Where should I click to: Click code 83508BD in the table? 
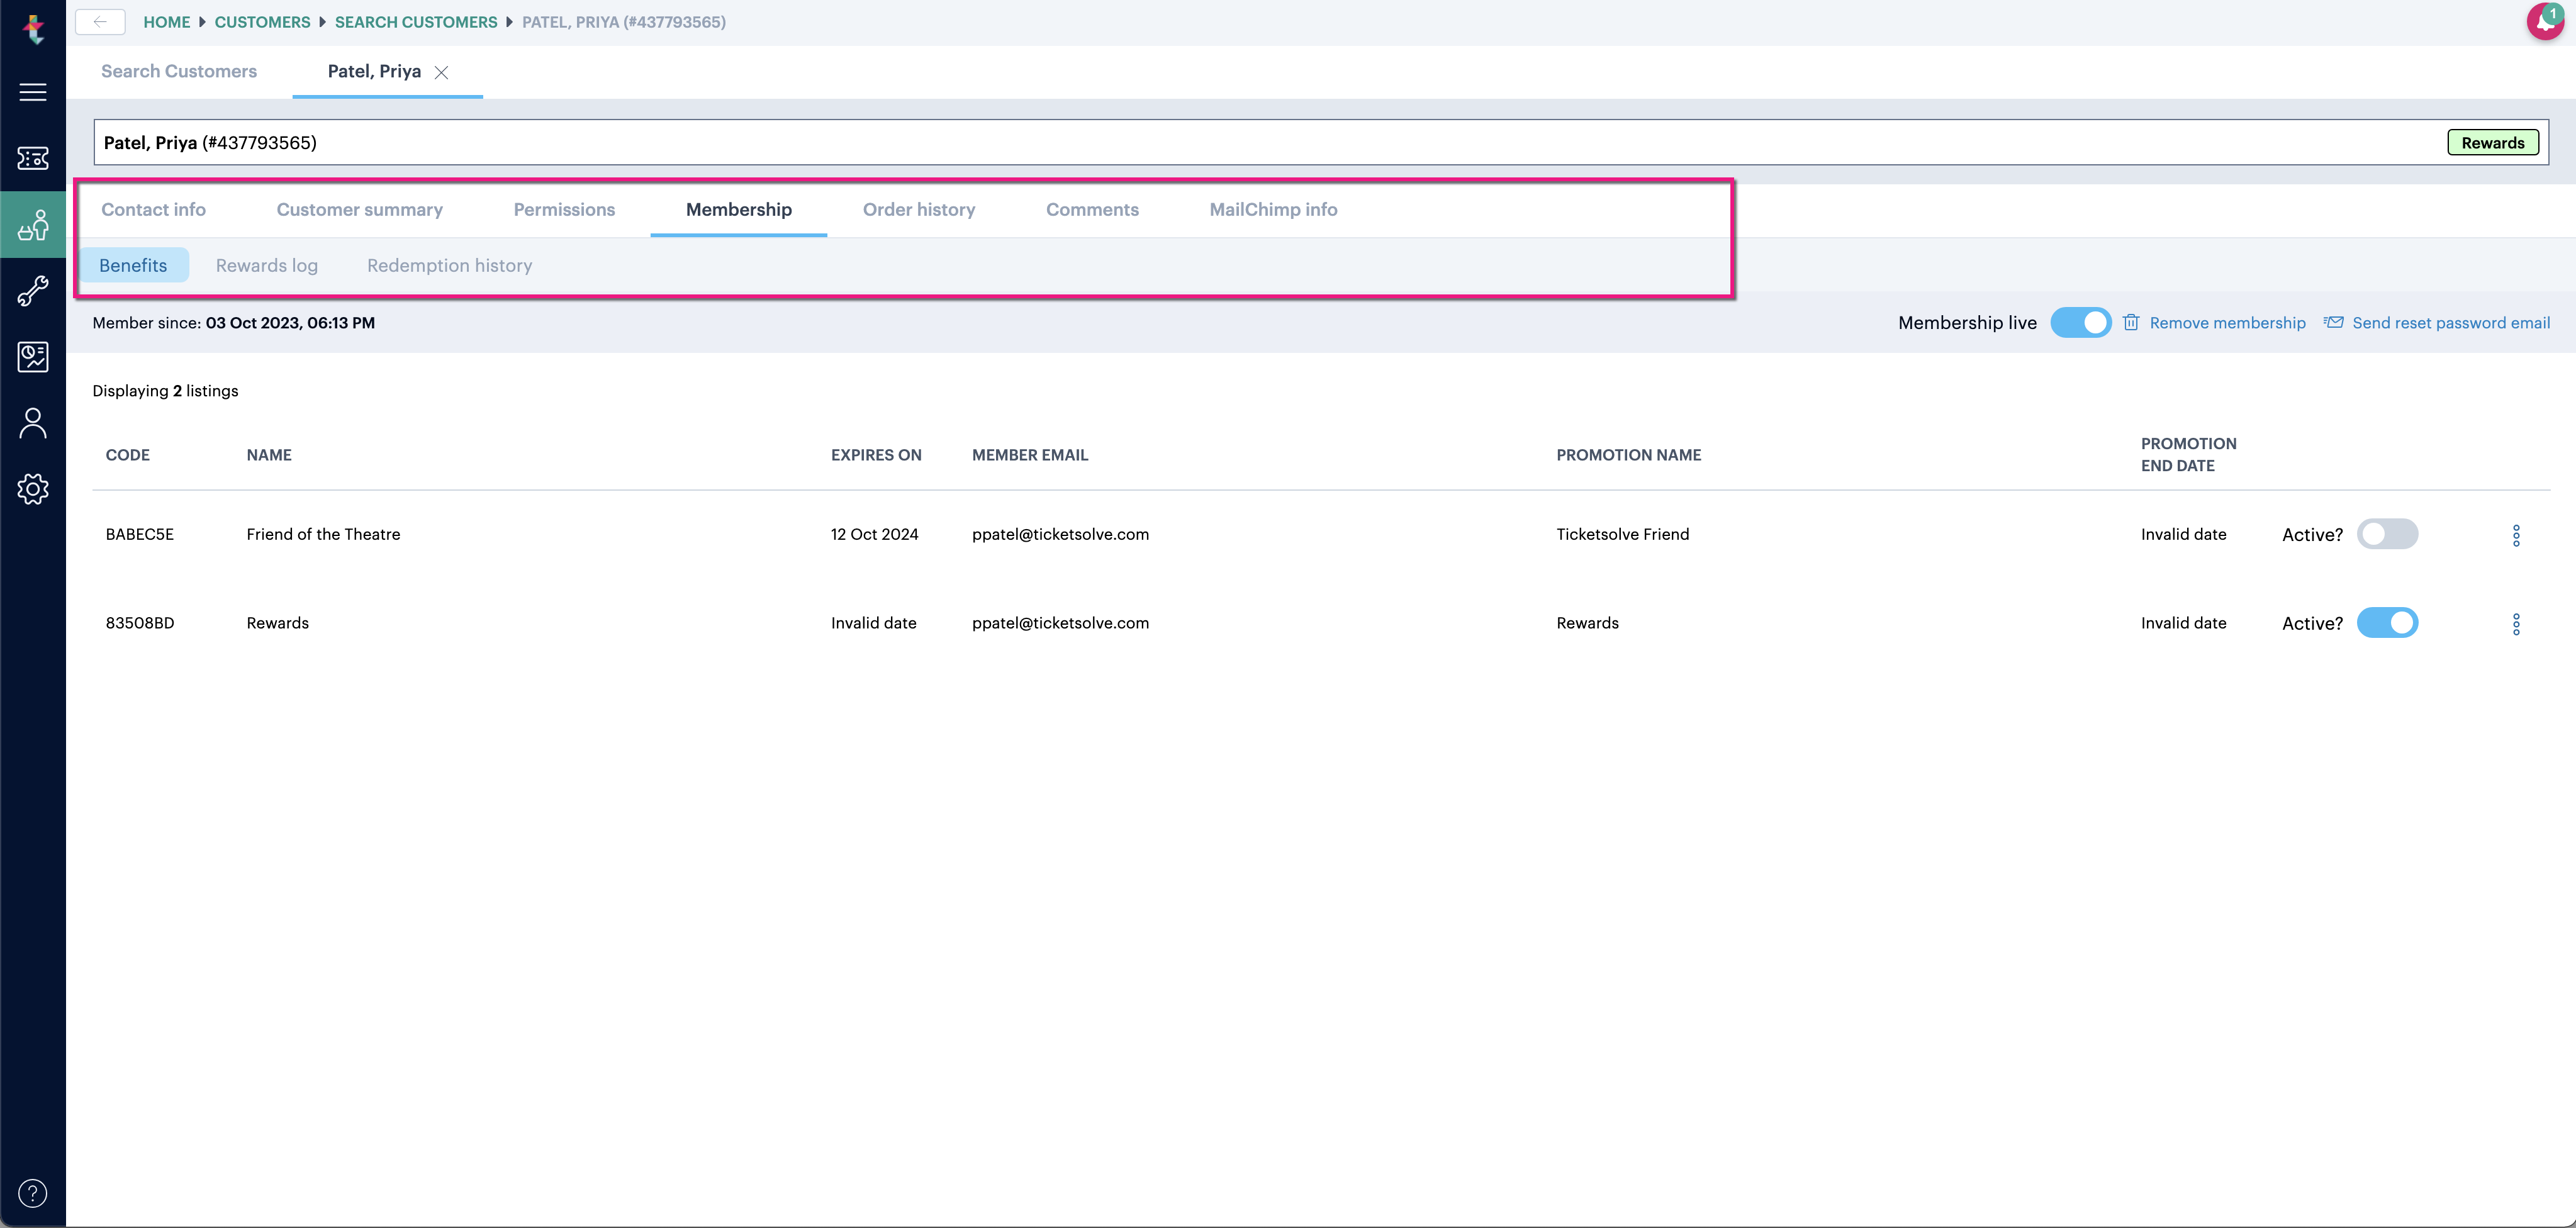(140, 622)
